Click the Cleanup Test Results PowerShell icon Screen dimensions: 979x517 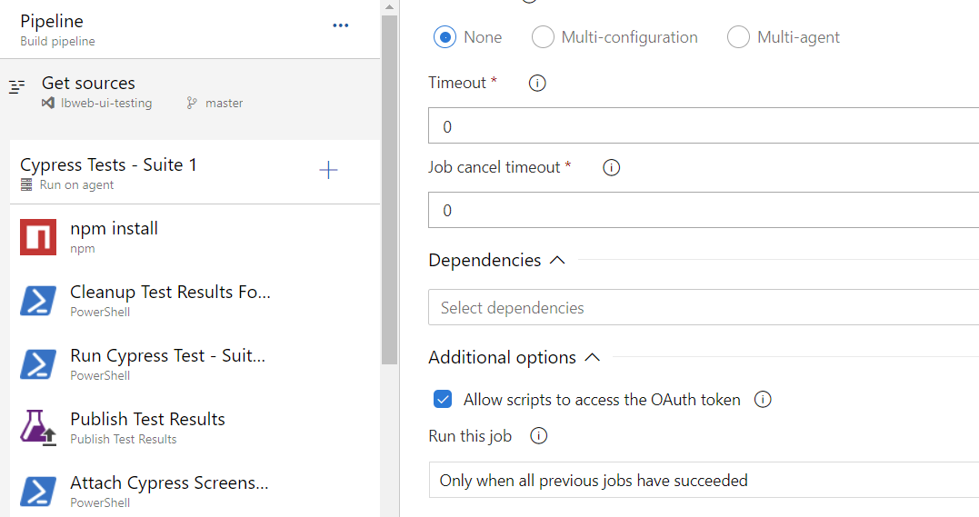click(x=38, y=301)
